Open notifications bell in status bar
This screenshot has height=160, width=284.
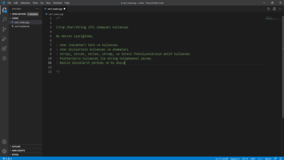pyautogui.click(x=280, y=159)
